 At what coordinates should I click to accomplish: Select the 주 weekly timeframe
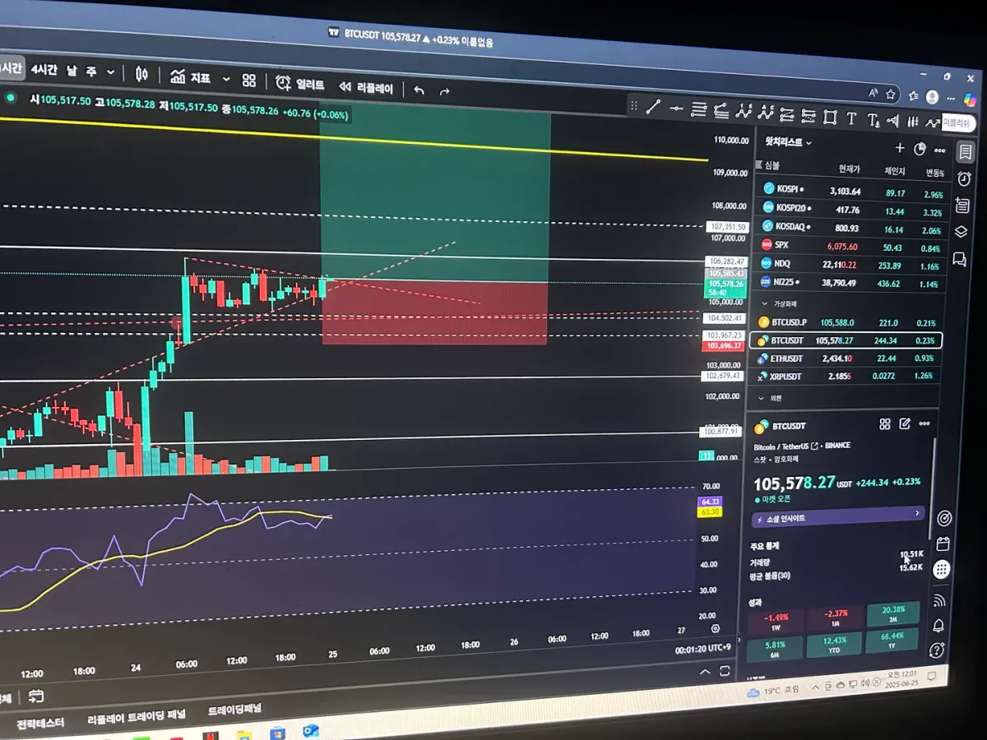coord(90,72)
